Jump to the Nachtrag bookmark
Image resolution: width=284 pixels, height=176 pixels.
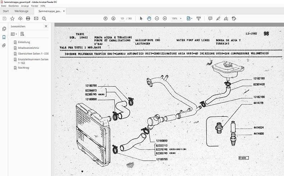24,68
